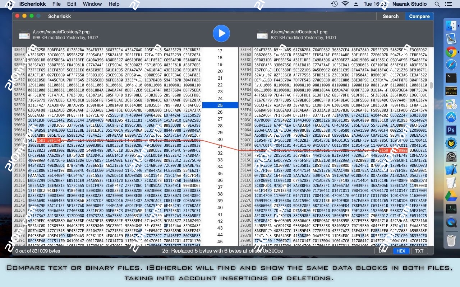This screenshot has width=460, height=287.
Task: Open the Window menu
Action: [92, 4]
